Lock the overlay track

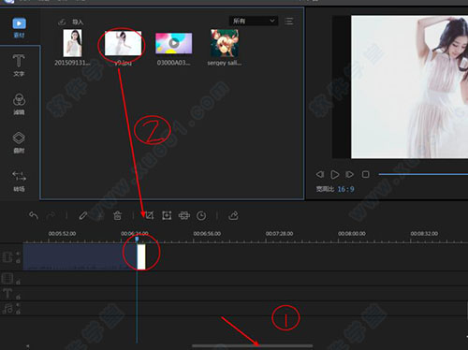click(18, 283)
